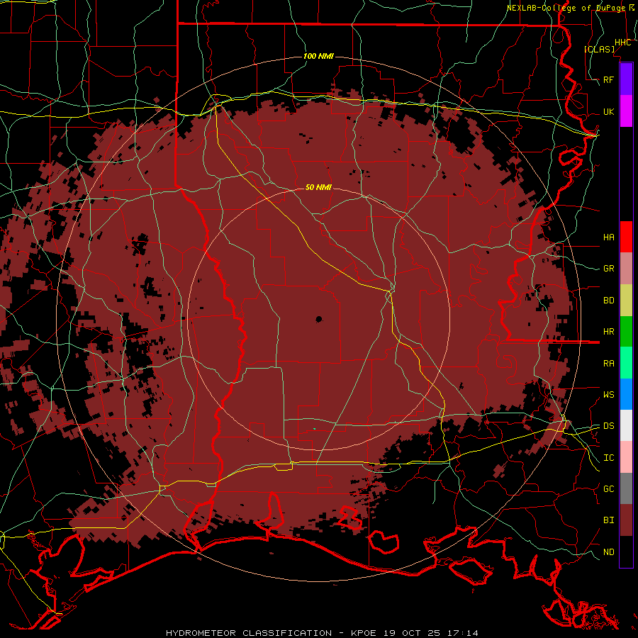Click the magenta UK legend swatch

[626, 111]
